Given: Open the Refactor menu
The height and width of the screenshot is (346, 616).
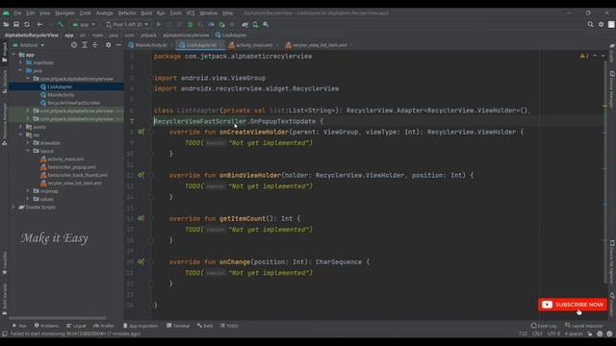Looking at the screenshot, I should coord(127,12).
